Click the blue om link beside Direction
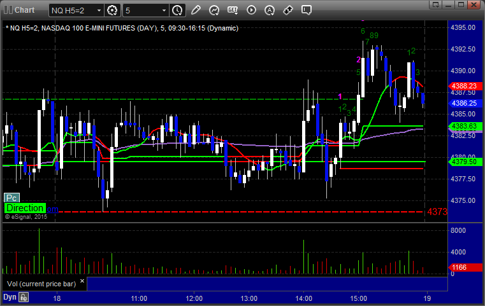The height and width of the screenshot is (306, 485). [x=52, y=209]
